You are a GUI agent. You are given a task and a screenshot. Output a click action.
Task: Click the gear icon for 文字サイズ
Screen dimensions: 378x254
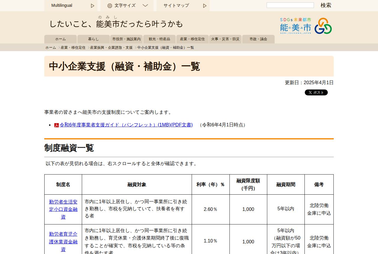click(110, 6)
